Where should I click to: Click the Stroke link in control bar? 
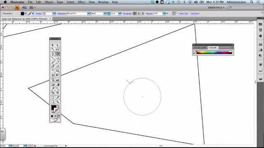39,14
